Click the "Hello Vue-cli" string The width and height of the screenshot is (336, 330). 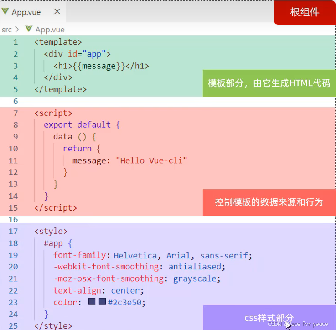click(151, 160)
